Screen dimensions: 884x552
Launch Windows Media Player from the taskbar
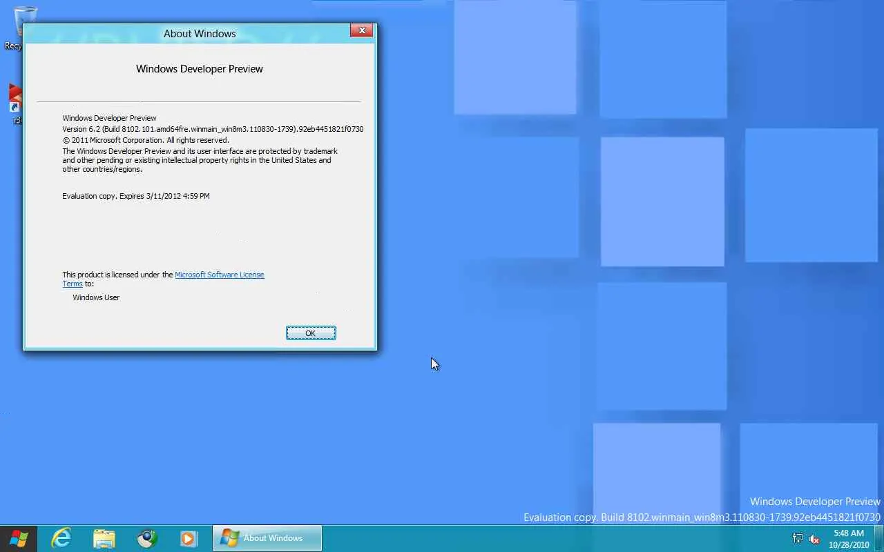coord(189,538)
